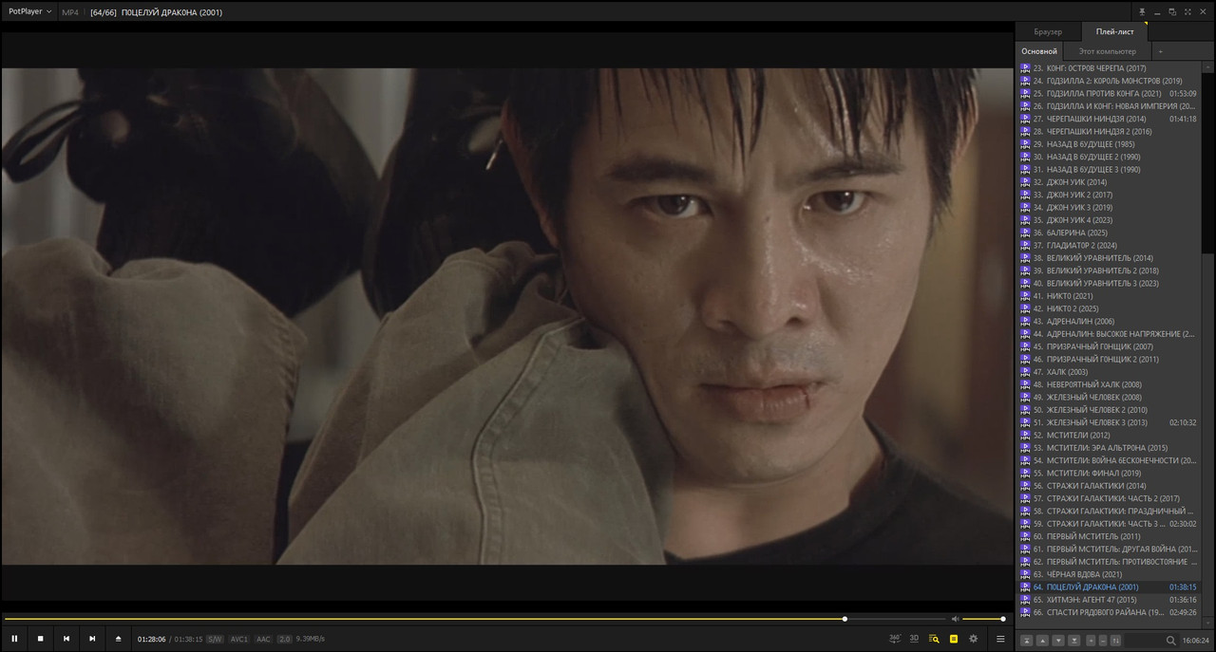Toggle the always-on-top pin icon
Viewport: 1216px width, 652px height.
[x=1142, y=11]
